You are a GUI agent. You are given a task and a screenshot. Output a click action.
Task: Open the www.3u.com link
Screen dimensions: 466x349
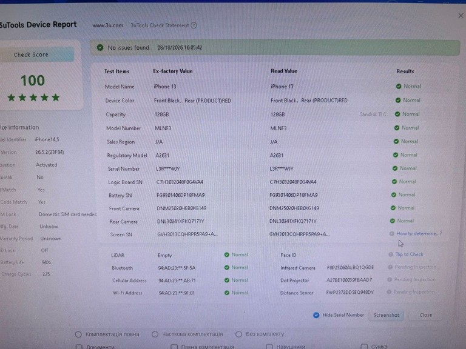107,25
